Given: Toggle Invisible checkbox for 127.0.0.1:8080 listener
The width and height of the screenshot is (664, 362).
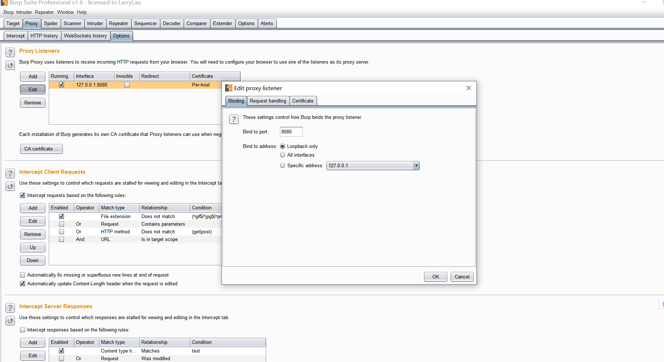Looking at the screenshot, I should tap(127, 85).
